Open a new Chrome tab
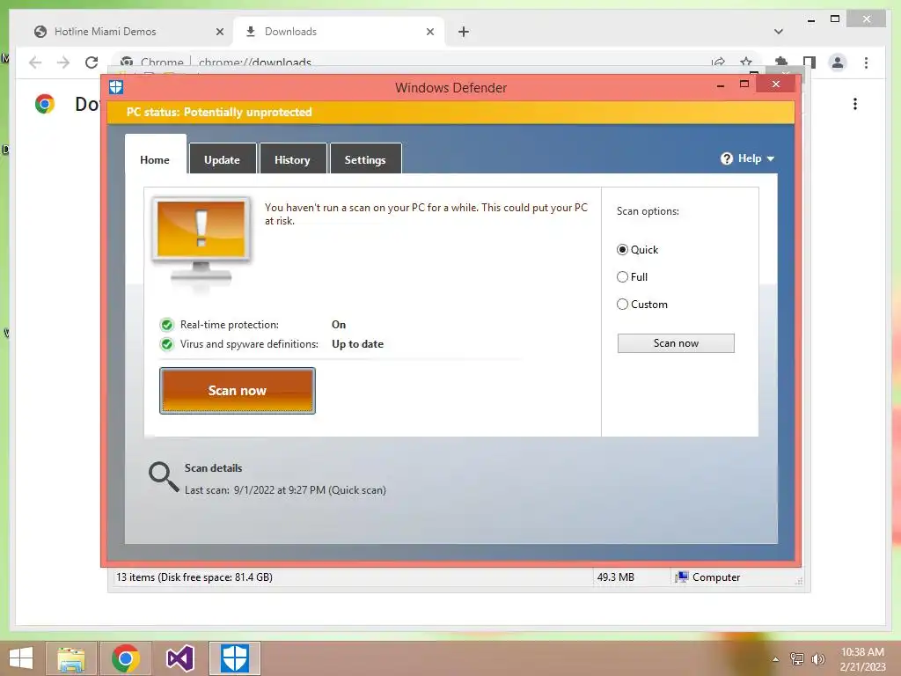 (464, 32)
